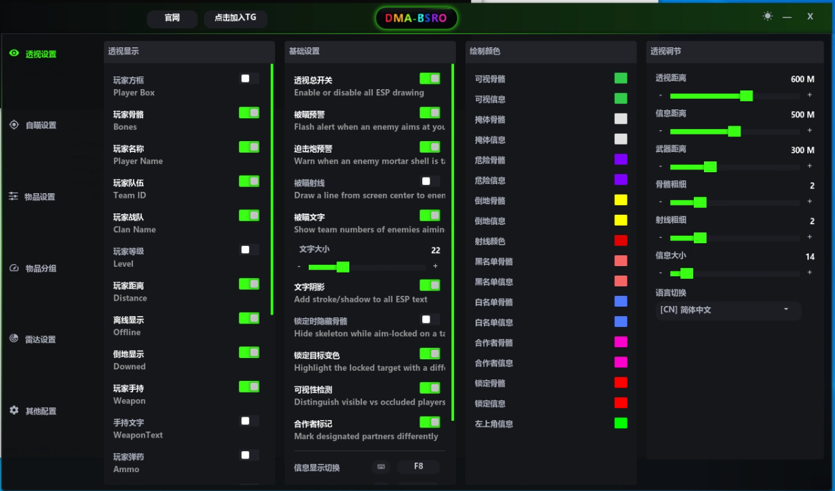
Task: Decrease 信息距离 with minus sign
Action: 661,131
